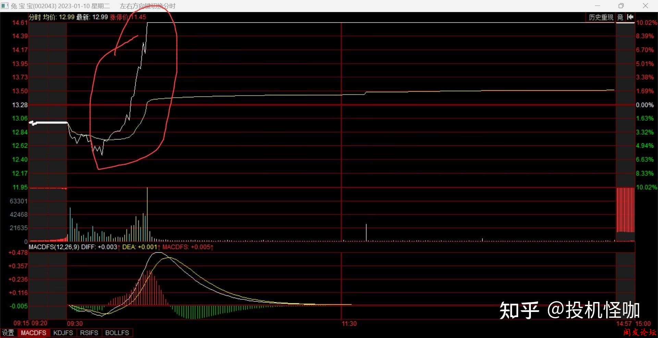Image resolution: width=658 pixels, height=338 pixels.
Task: Restore down the chart window
Action: pyautogui.click(x=621, y=6)
